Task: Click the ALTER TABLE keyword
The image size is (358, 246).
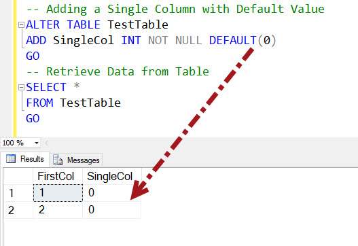Action: 63,24
